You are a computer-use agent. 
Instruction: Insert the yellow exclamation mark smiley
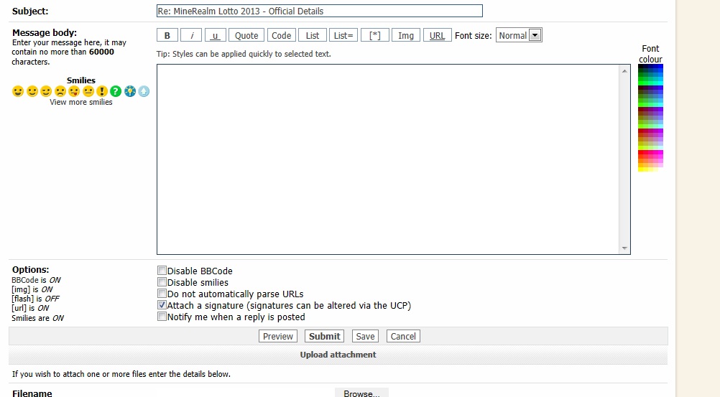102,91
